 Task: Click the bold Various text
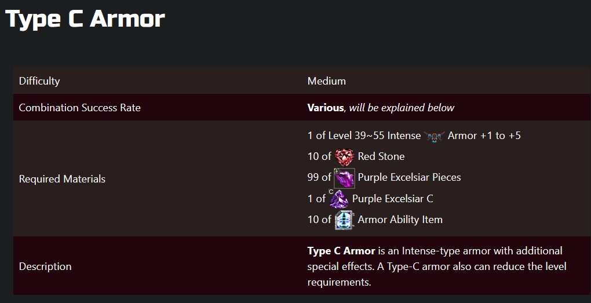point(326,108)
